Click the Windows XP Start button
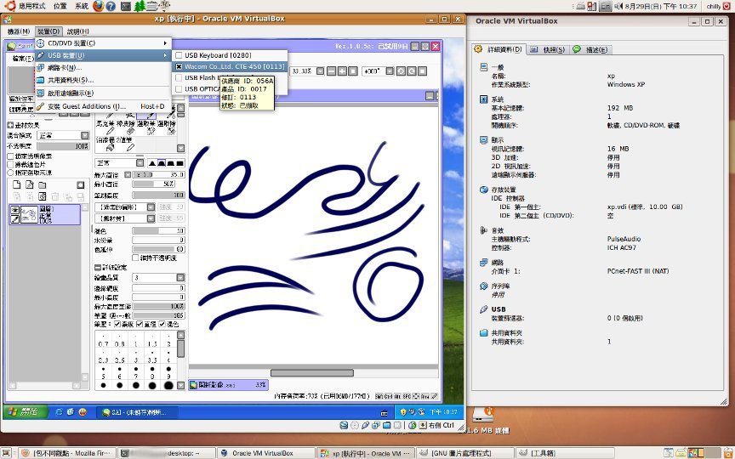 pyautogui.click(x=25, y=411)
